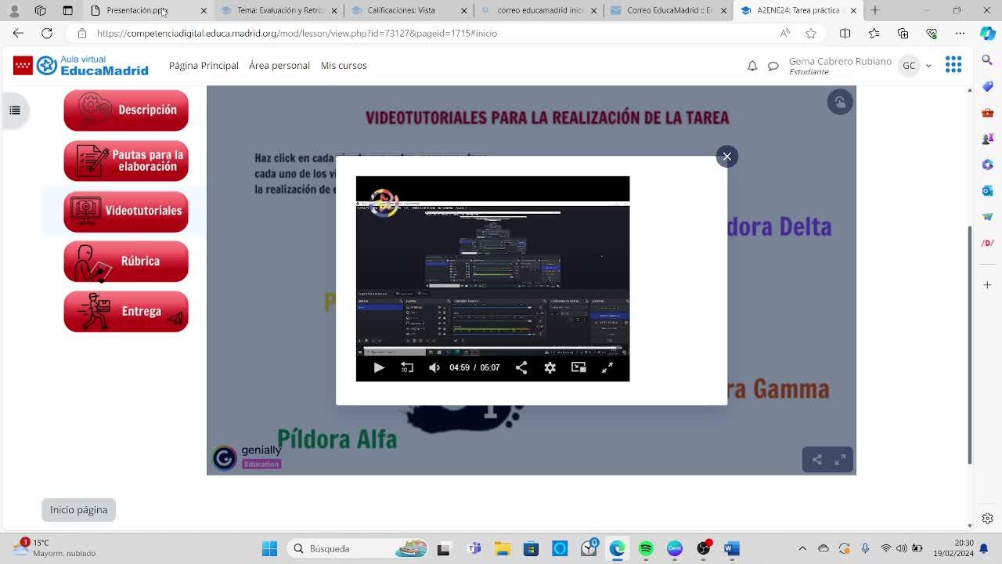This screenshot has height=564, width=1002.
Task: Open Mis cursos menu
Action: [x=344, y=65]
